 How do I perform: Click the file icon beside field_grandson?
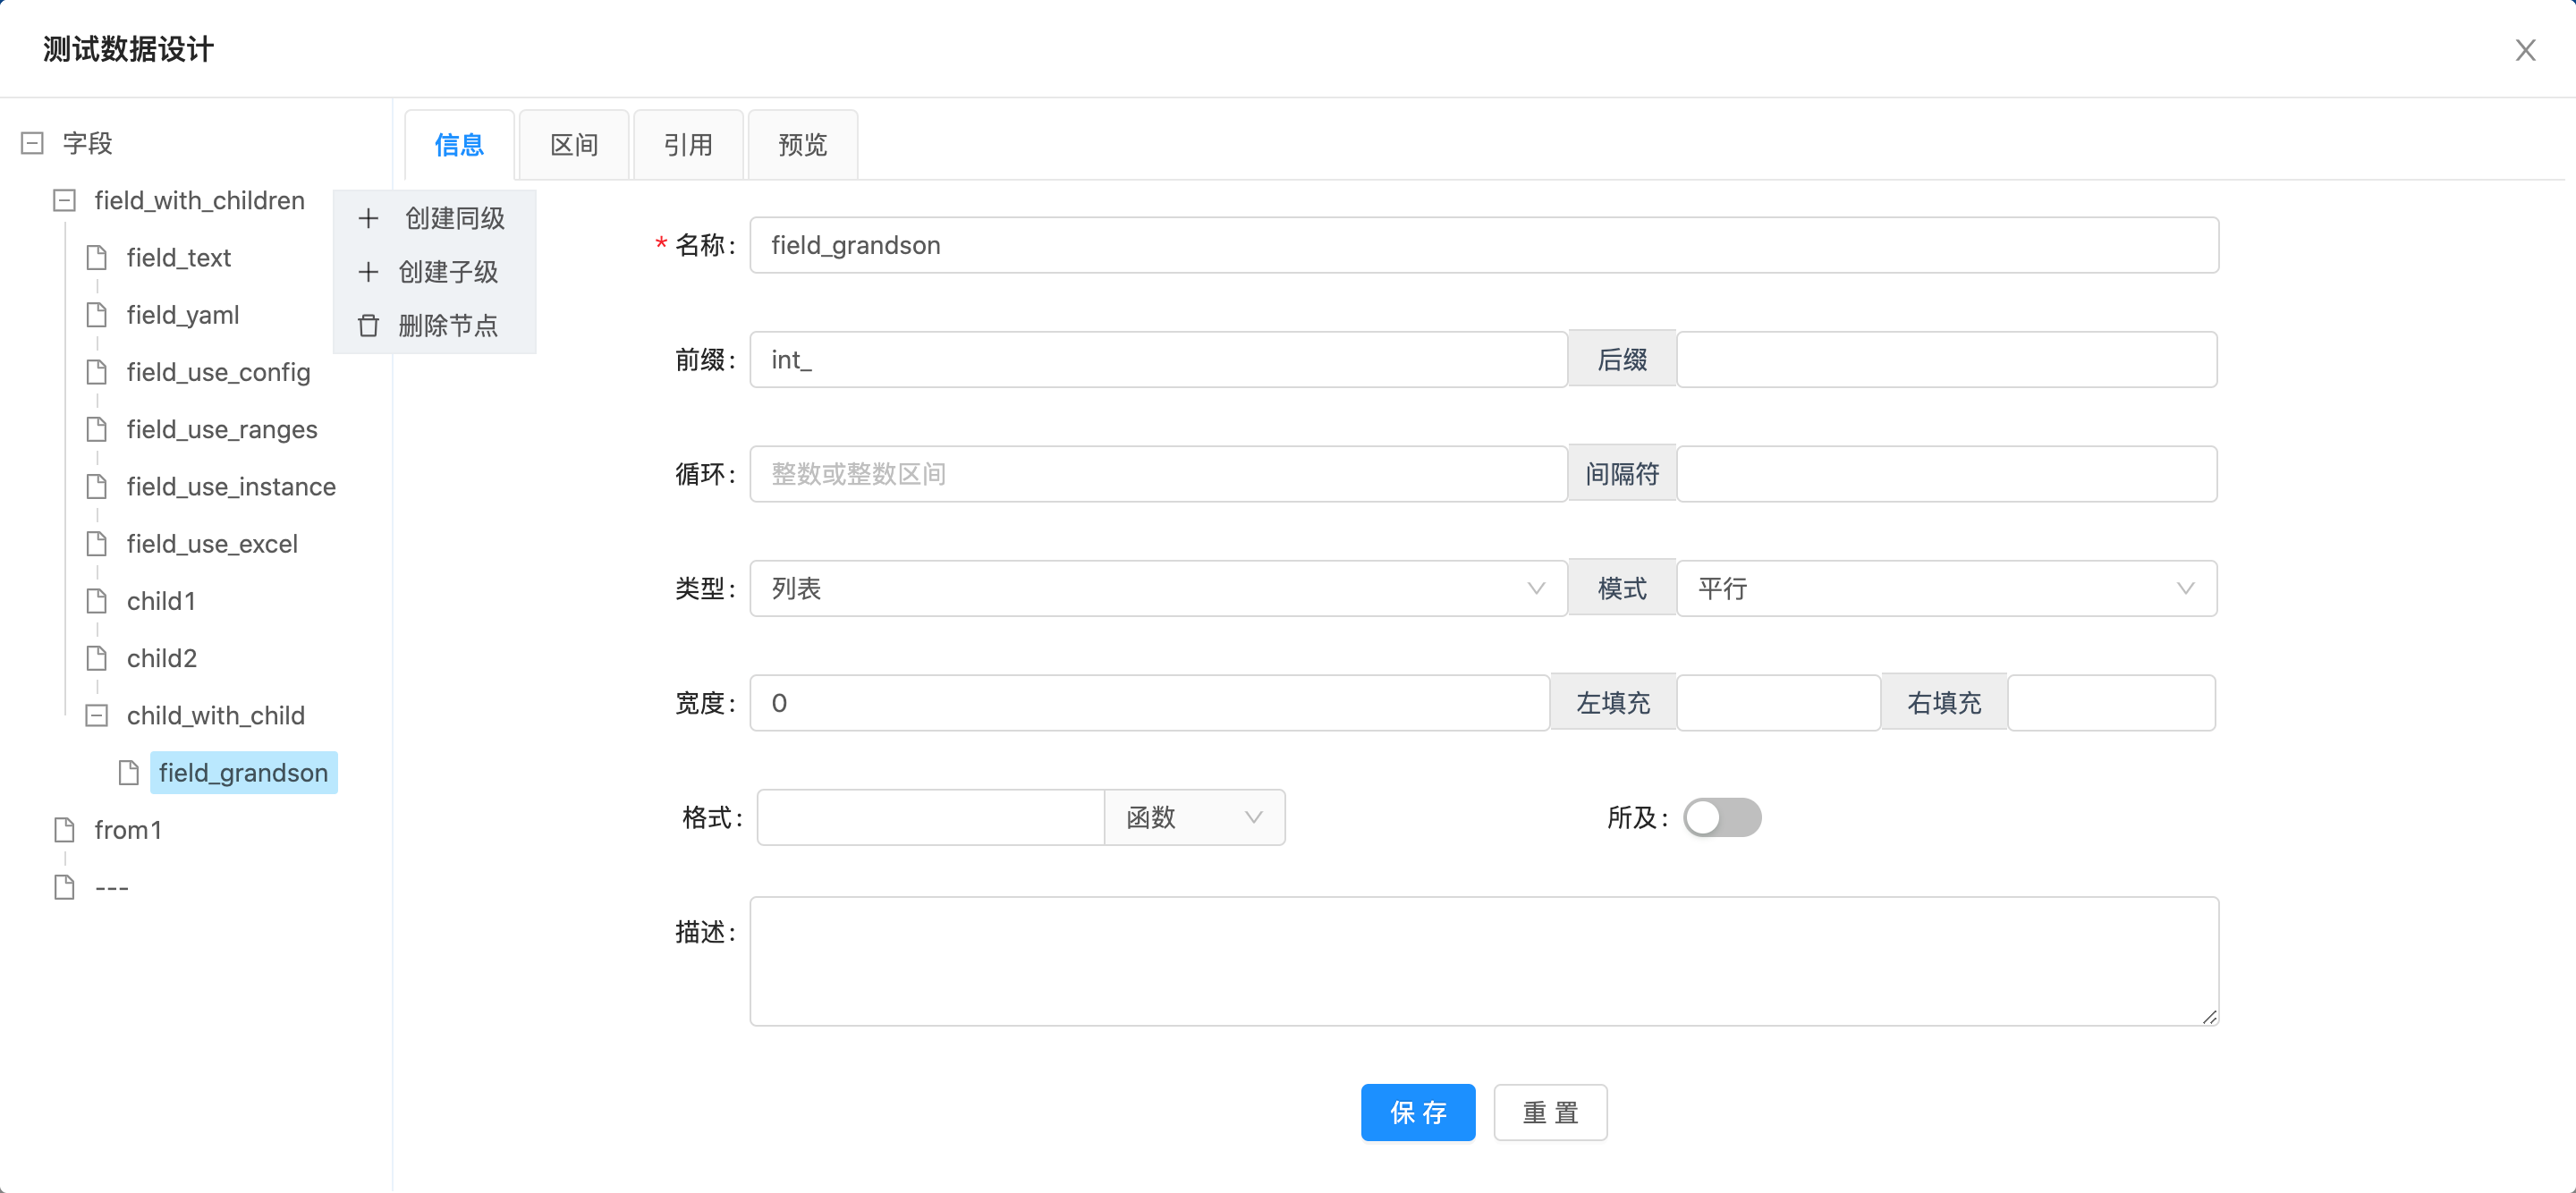tap(129, 773)
